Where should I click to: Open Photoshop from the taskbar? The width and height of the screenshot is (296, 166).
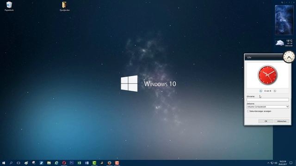(72, 163)
